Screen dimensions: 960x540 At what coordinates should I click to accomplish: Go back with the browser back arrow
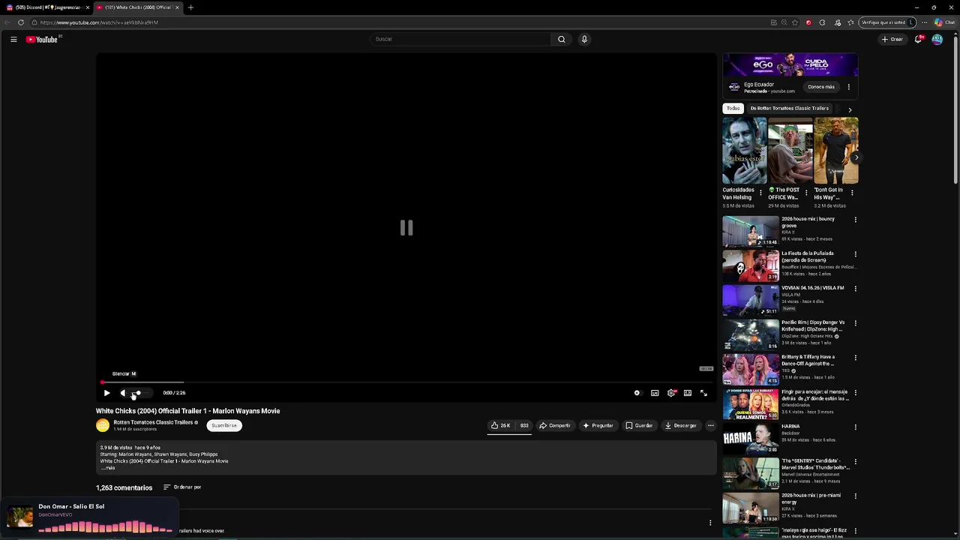pos(7,22)
